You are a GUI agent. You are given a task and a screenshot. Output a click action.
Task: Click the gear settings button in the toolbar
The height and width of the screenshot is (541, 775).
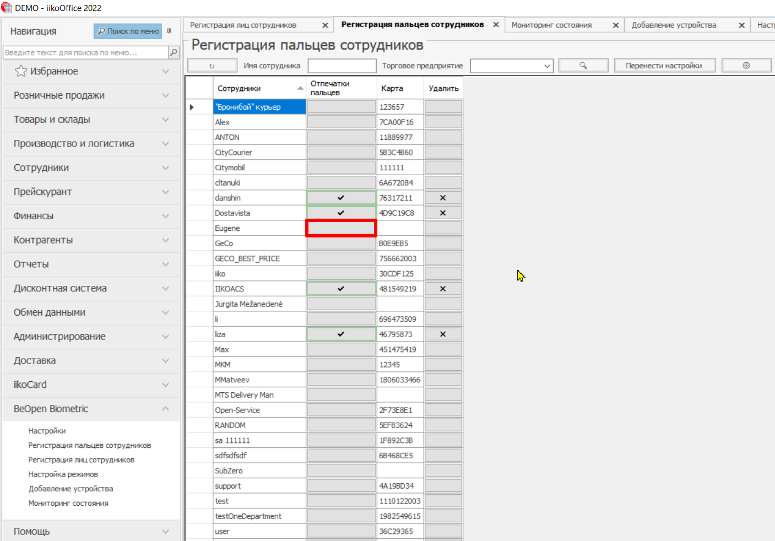click(x=746, y=66)
